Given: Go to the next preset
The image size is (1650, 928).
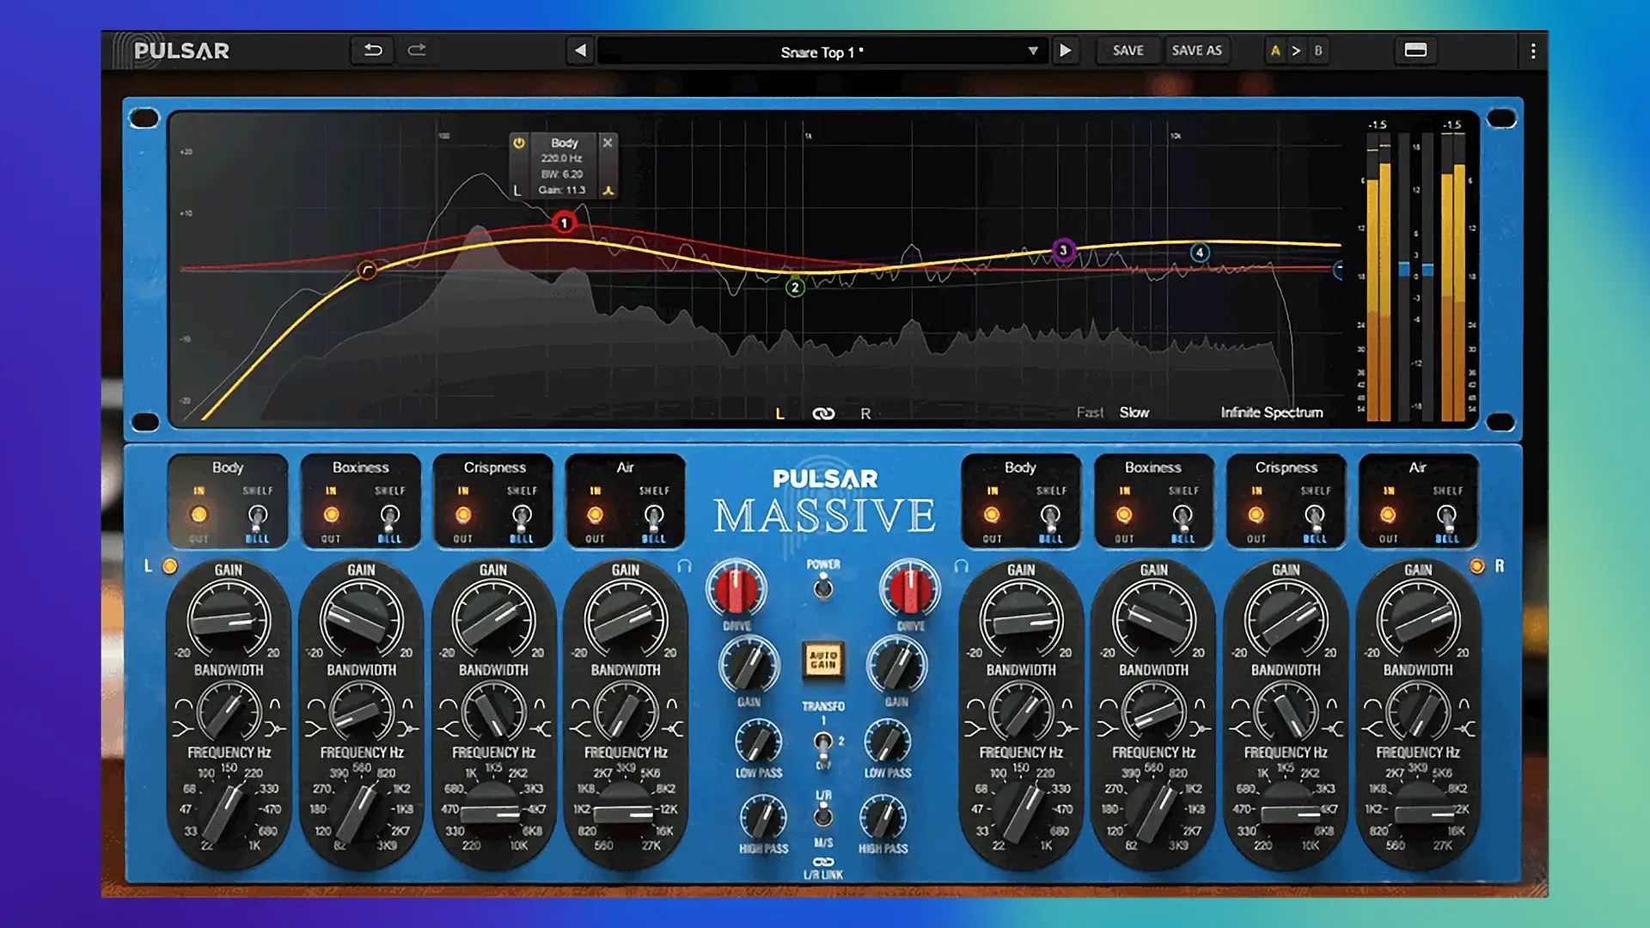Looking at the screenshot, I should [x=1065, y=51].
